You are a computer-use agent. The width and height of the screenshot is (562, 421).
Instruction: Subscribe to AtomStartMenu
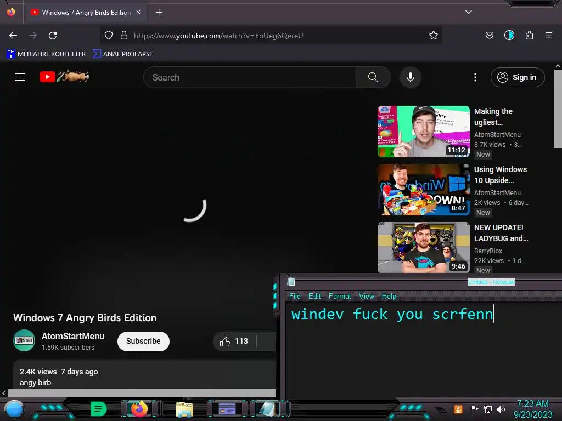(143, 341)
